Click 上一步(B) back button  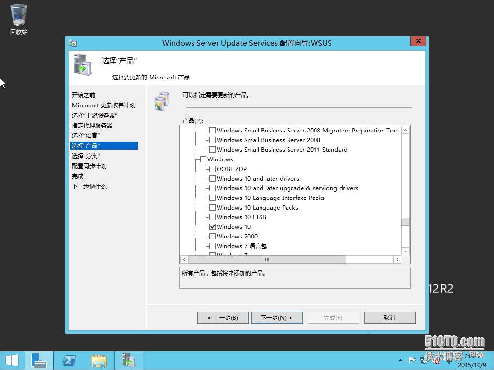(223, 318)
